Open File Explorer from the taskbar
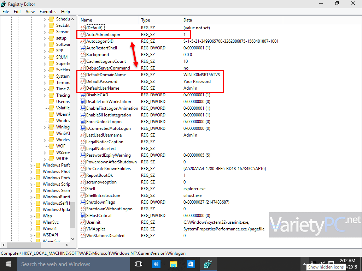This screenshot has width=362, height=271. tap(173, 264)
